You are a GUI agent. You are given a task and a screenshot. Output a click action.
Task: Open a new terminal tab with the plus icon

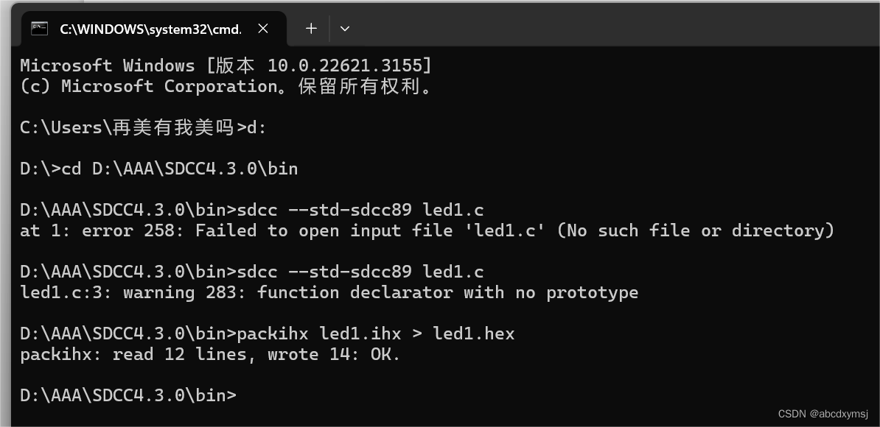coord(310,28)
